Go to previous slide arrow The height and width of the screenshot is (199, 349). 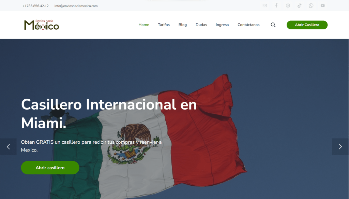(x=8, y=147)
